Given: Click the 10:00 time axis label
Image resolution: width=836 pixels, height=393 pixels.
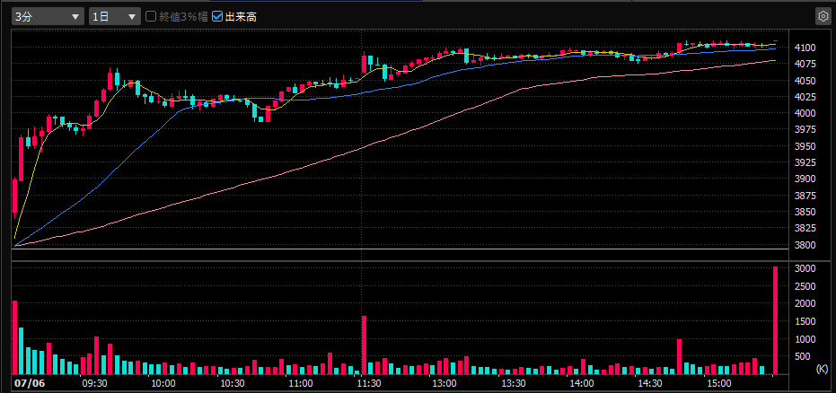Looking at the screenshot, I should pos(163,384).
